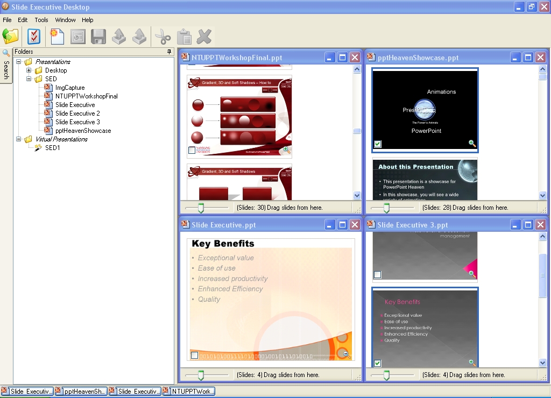Select the Cut scissors icon
551x398 pixels.
(163, 37)
